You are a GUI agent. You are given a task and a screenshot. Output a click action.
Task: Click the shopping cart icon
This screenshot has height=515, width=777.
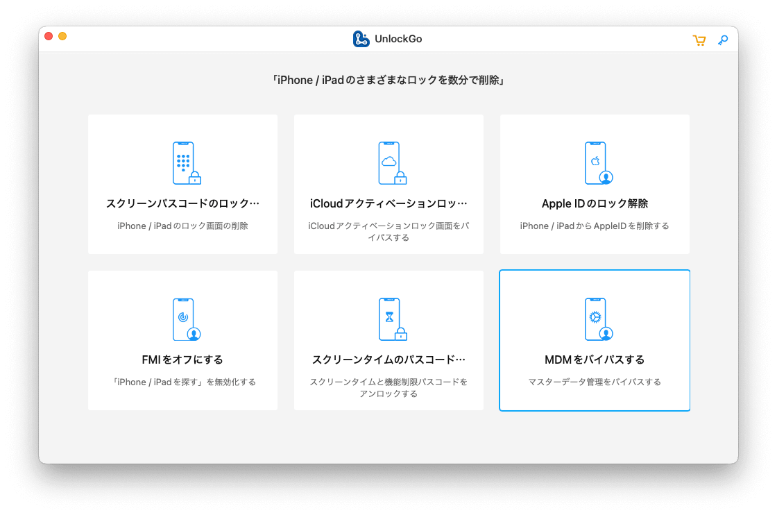699,40
